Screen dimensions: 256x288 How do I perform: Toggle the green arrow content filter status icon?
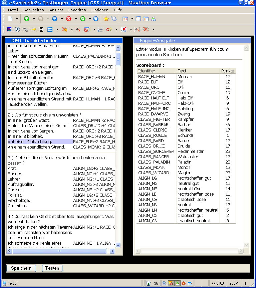pos(177,283)
